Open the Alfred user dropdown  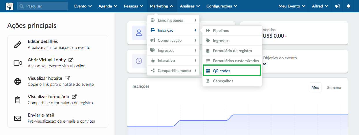point(320,6)
